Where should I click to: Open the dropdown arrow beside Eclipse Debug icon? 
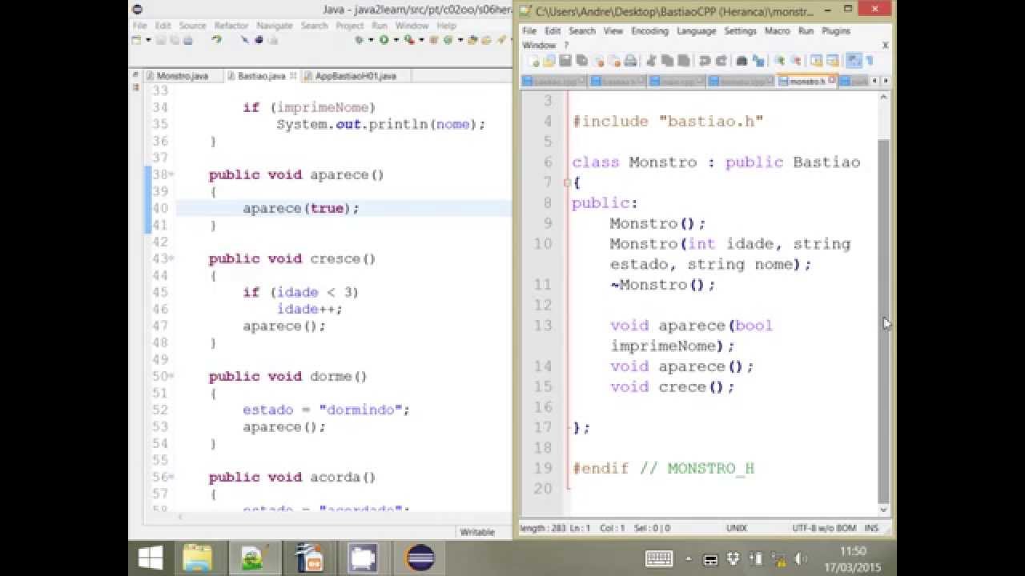coord(372,40)
